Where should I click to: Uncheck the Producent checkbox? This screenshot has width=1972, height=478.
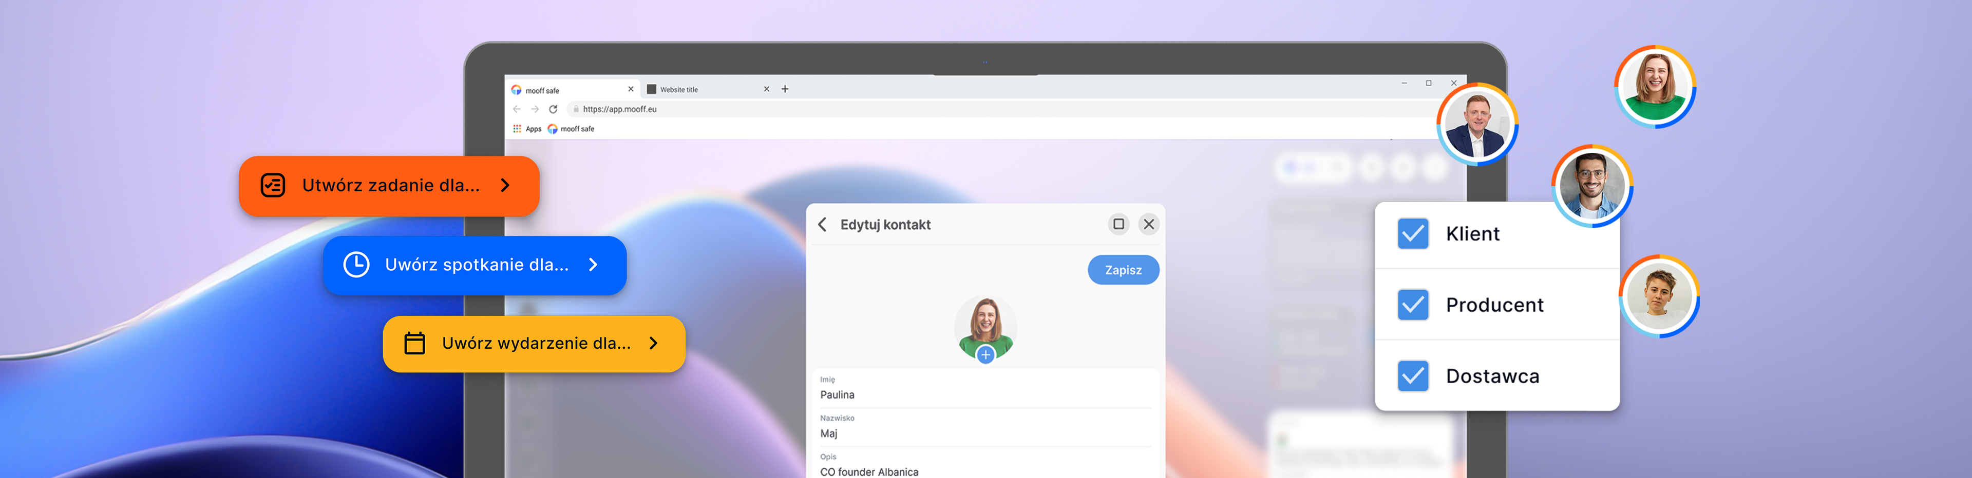coord(1412,305)
